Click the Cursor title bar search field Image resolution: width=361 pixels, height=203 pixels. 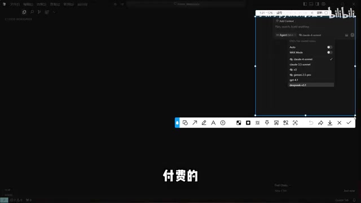pos(186,4)
